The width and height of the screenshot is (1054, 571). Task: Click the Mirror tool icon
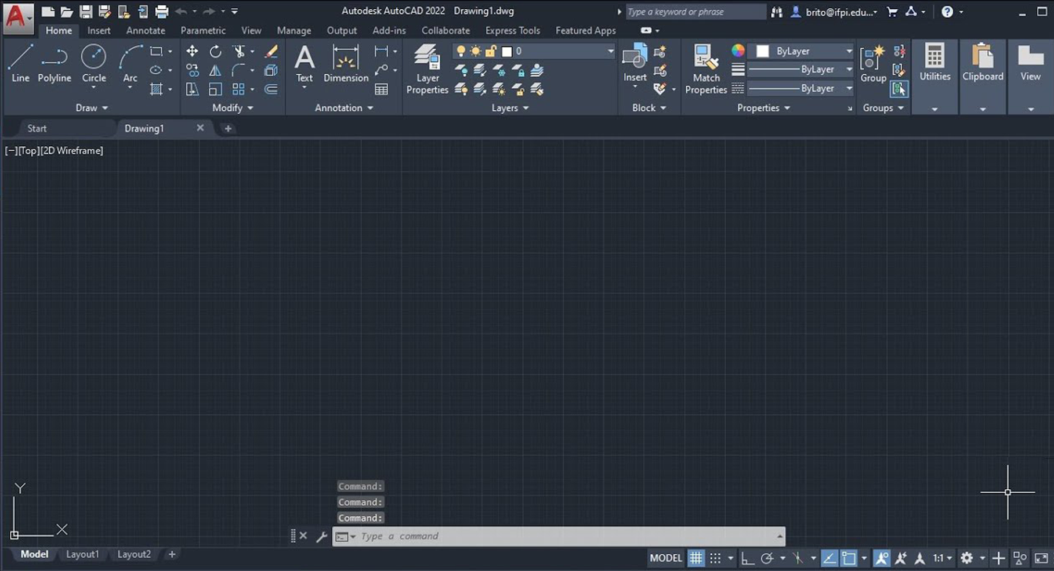point(215,70)
